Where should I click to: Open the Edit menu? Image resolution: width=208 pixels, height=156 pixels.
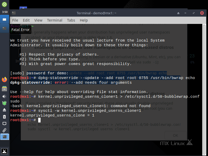tap(26, 20)
